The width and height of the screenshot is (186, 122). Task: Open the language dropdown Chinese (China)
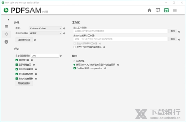point(46,28)
